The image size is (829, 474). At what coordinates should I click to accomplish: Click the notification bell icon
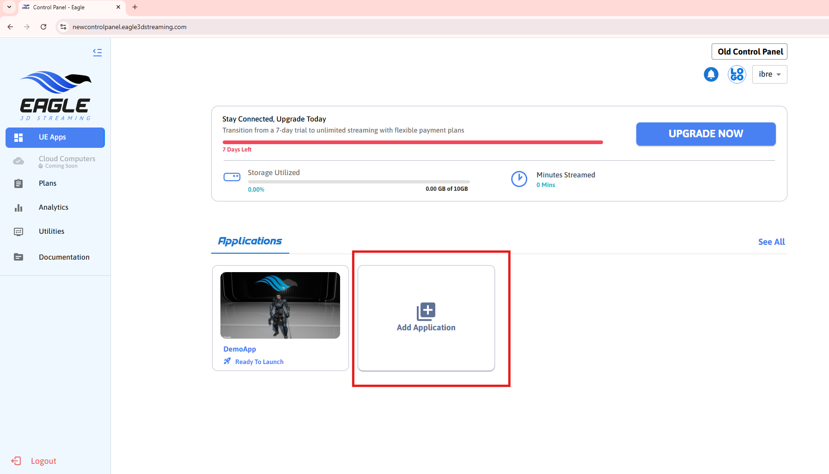[x=711, y=74]
